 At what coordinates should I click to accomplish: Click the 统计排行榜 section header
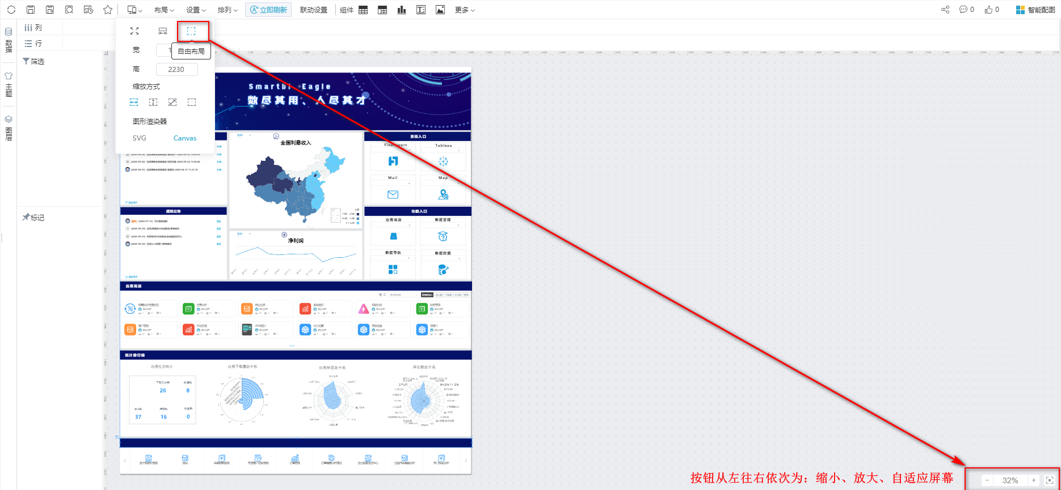[296, 355]
